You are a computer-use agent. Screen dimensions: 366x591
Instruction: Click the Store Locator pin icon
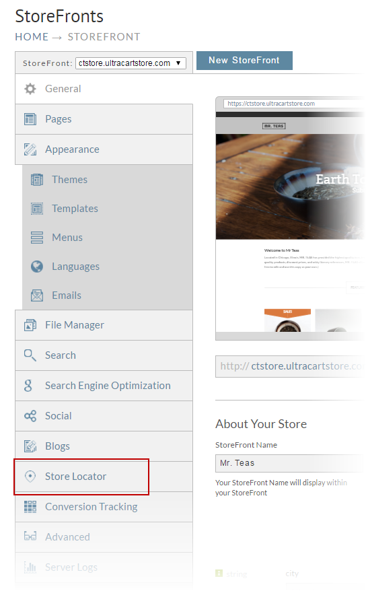30,477
